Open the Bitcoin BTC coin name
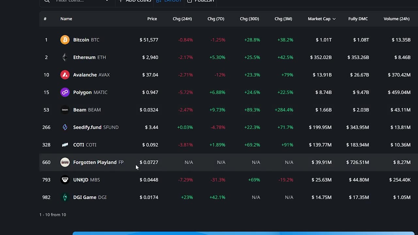This screenshot has height=235, width=418. click(86, 40)
